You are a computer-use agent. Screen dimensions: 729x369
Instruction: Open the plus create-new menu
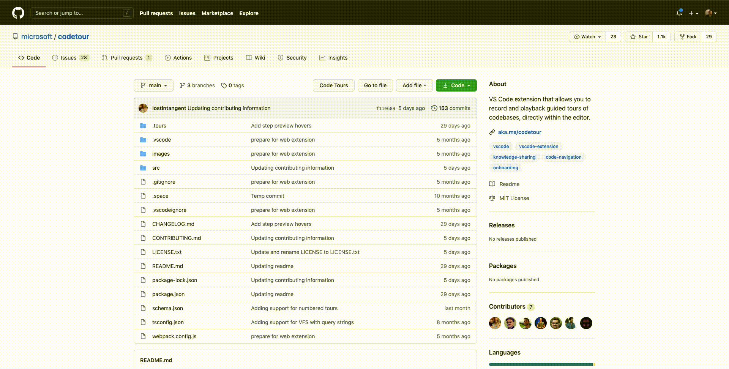(694, 13)
